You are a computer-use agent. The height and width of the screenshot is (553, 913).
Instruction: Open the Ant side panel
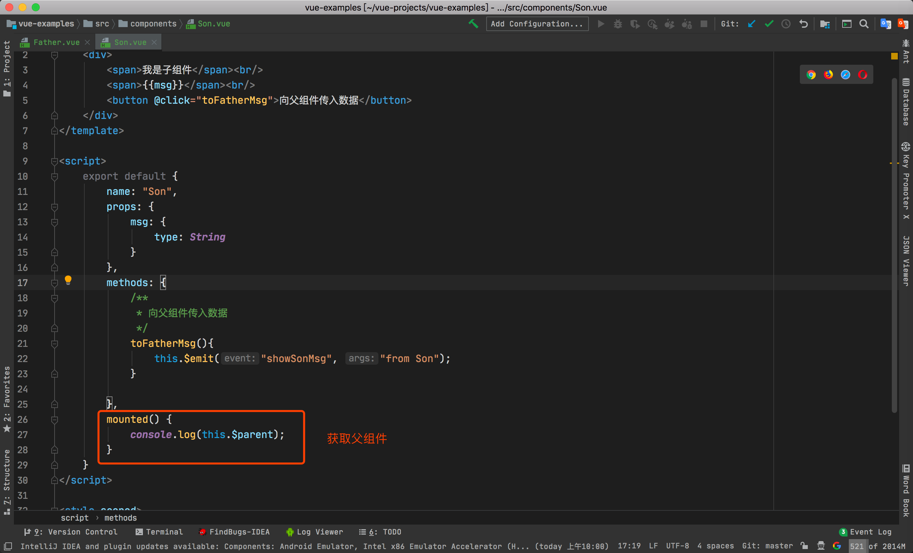(x=906, y=51)
